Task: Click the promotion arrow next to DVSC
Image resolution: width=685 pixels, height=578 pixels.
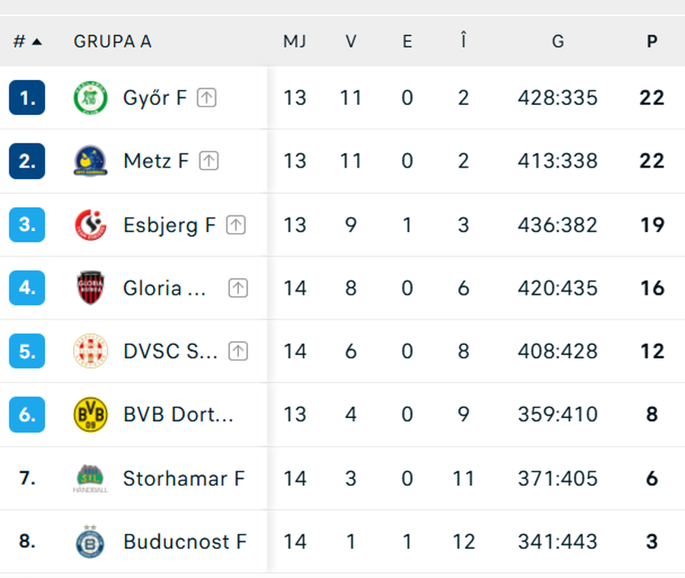Action: click(237, 351)
